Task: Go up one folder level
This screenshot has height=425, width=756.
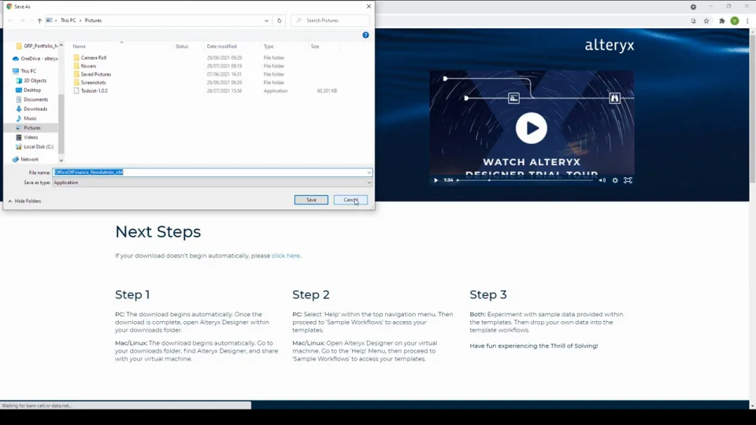Action: 39,20
